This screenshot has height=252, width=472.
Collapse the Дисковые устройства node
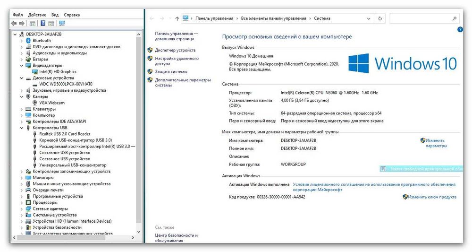click(x=21, y=78)
